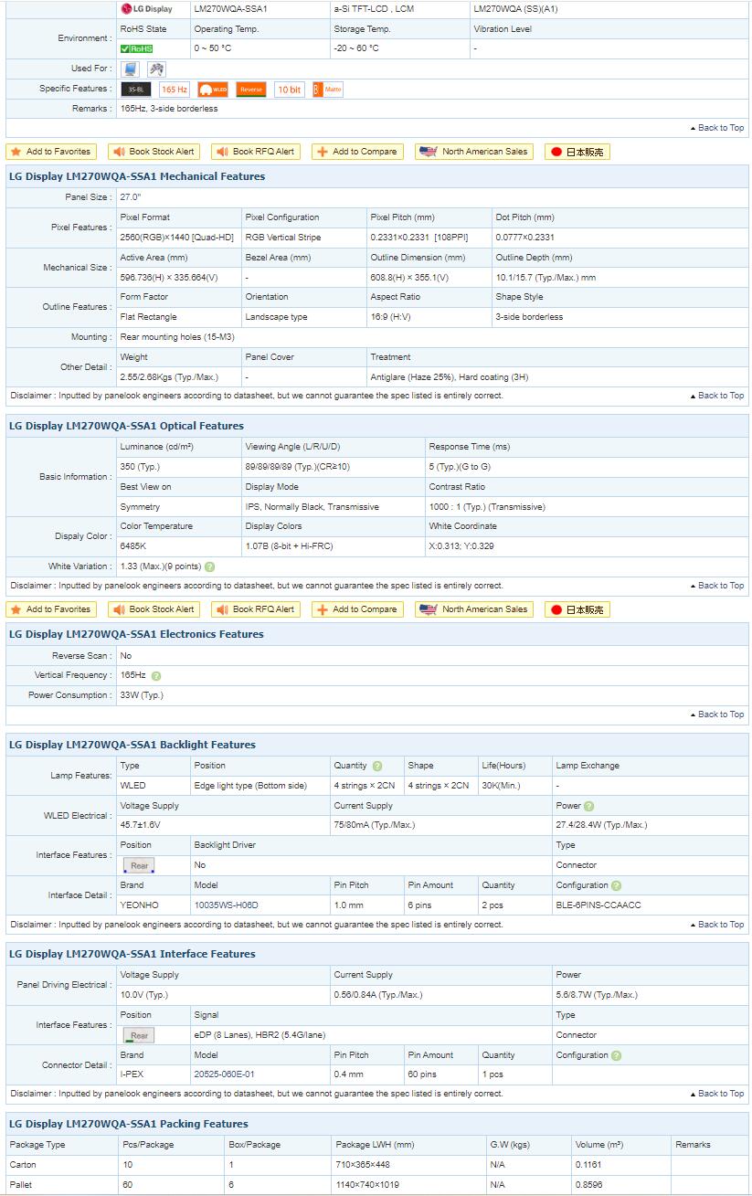Viewport: 752px width, 1196px height.
Task: Add to Compare above Mechanical Features
Action: [x=357, y=152]
